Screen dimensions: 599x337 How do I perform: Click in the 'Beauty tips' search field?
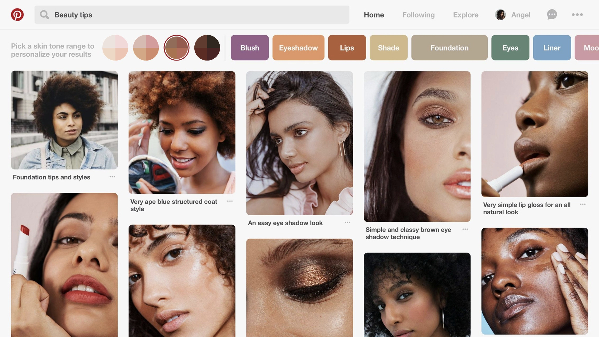click(192, 15)
